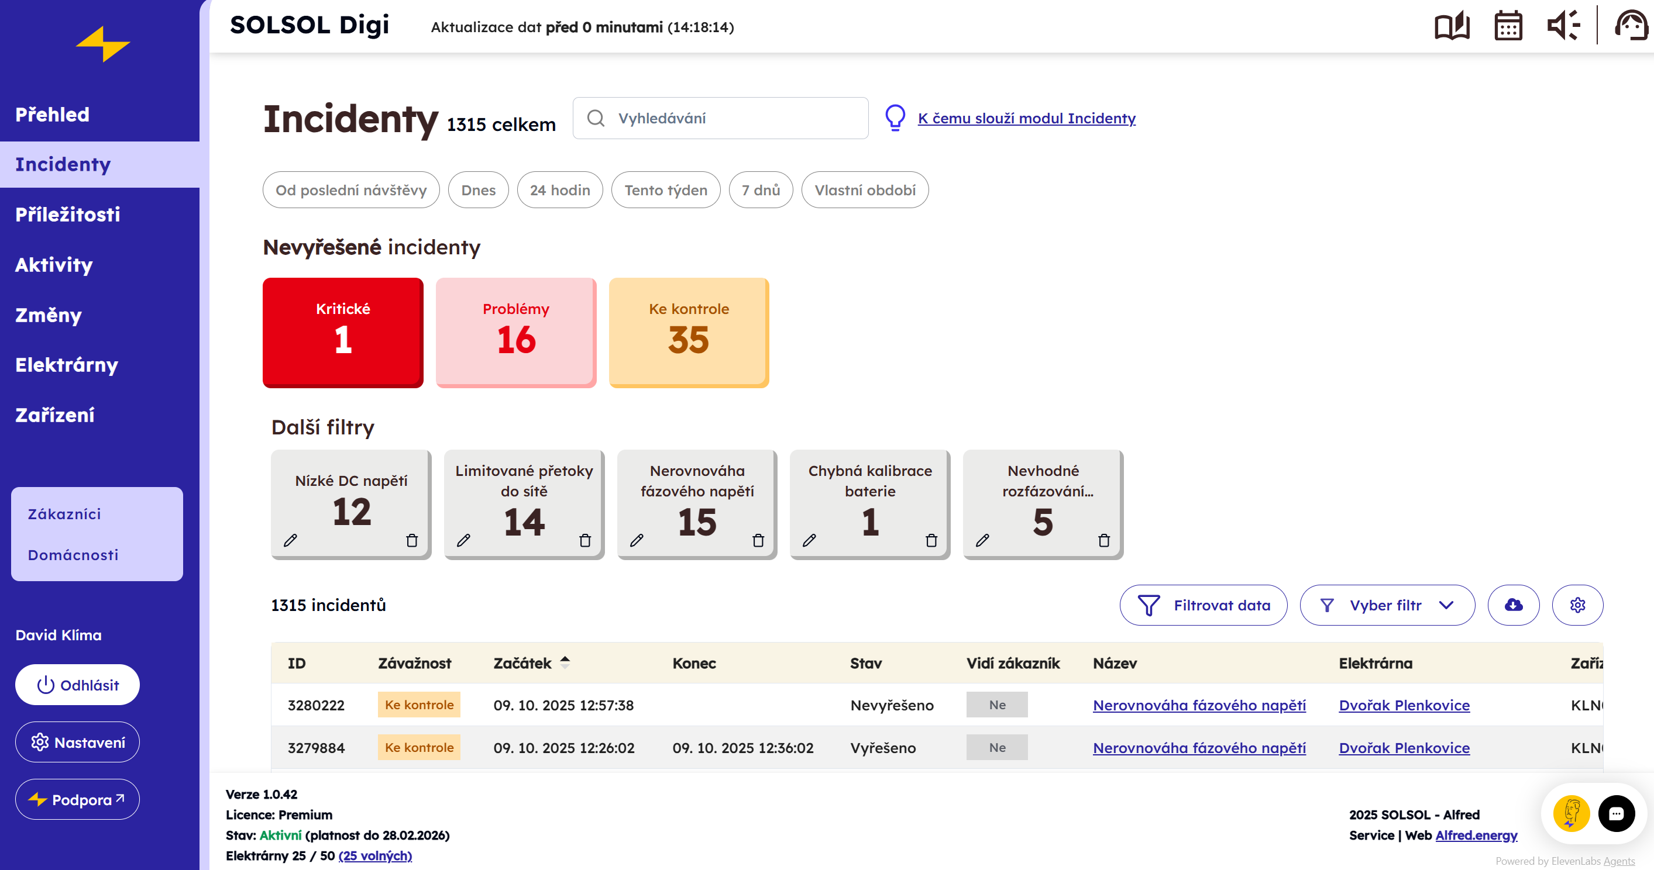Screen dimensions: 1654x870
Task: Click the support headset icon
Action: 1631,27
